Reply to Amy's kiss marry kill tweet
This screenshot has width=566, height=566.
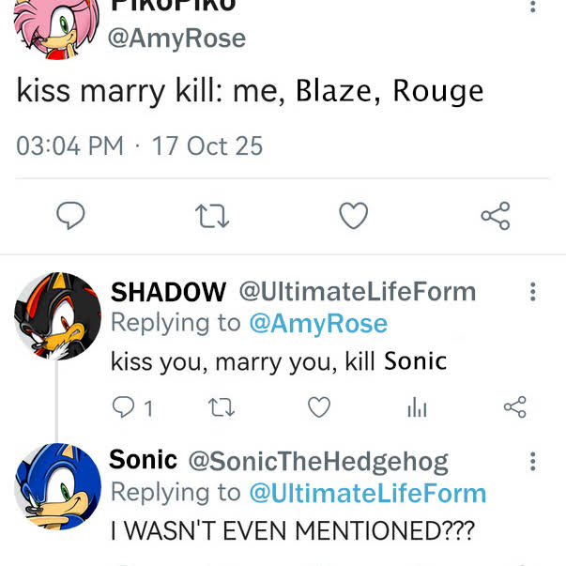pos(70,216)
